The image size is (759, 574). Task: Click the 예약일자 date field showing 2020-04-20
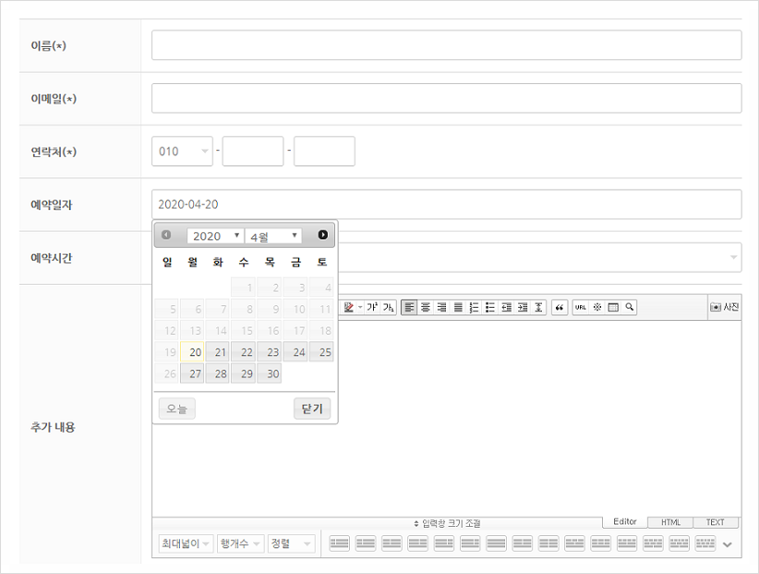pos(446,204)
